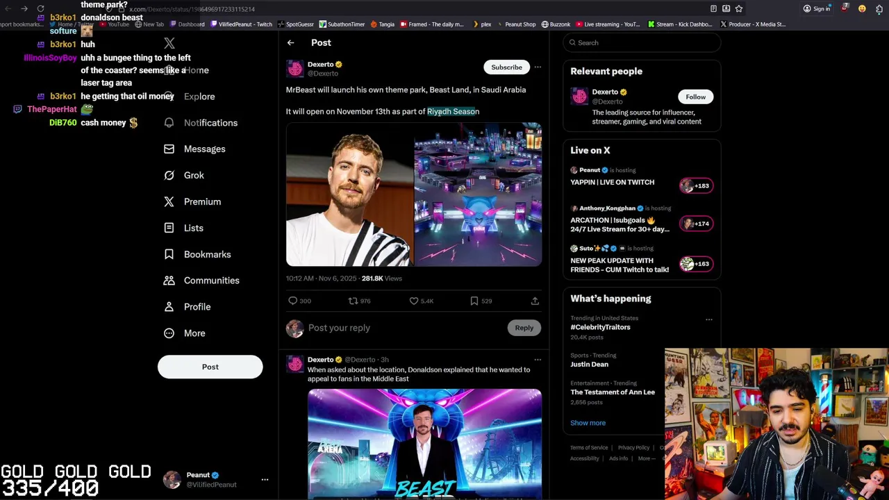Open MrBeast portrait photo in the post
Image resolution: width=889 pixels, height=500 pixels.
tap(349, 194)
